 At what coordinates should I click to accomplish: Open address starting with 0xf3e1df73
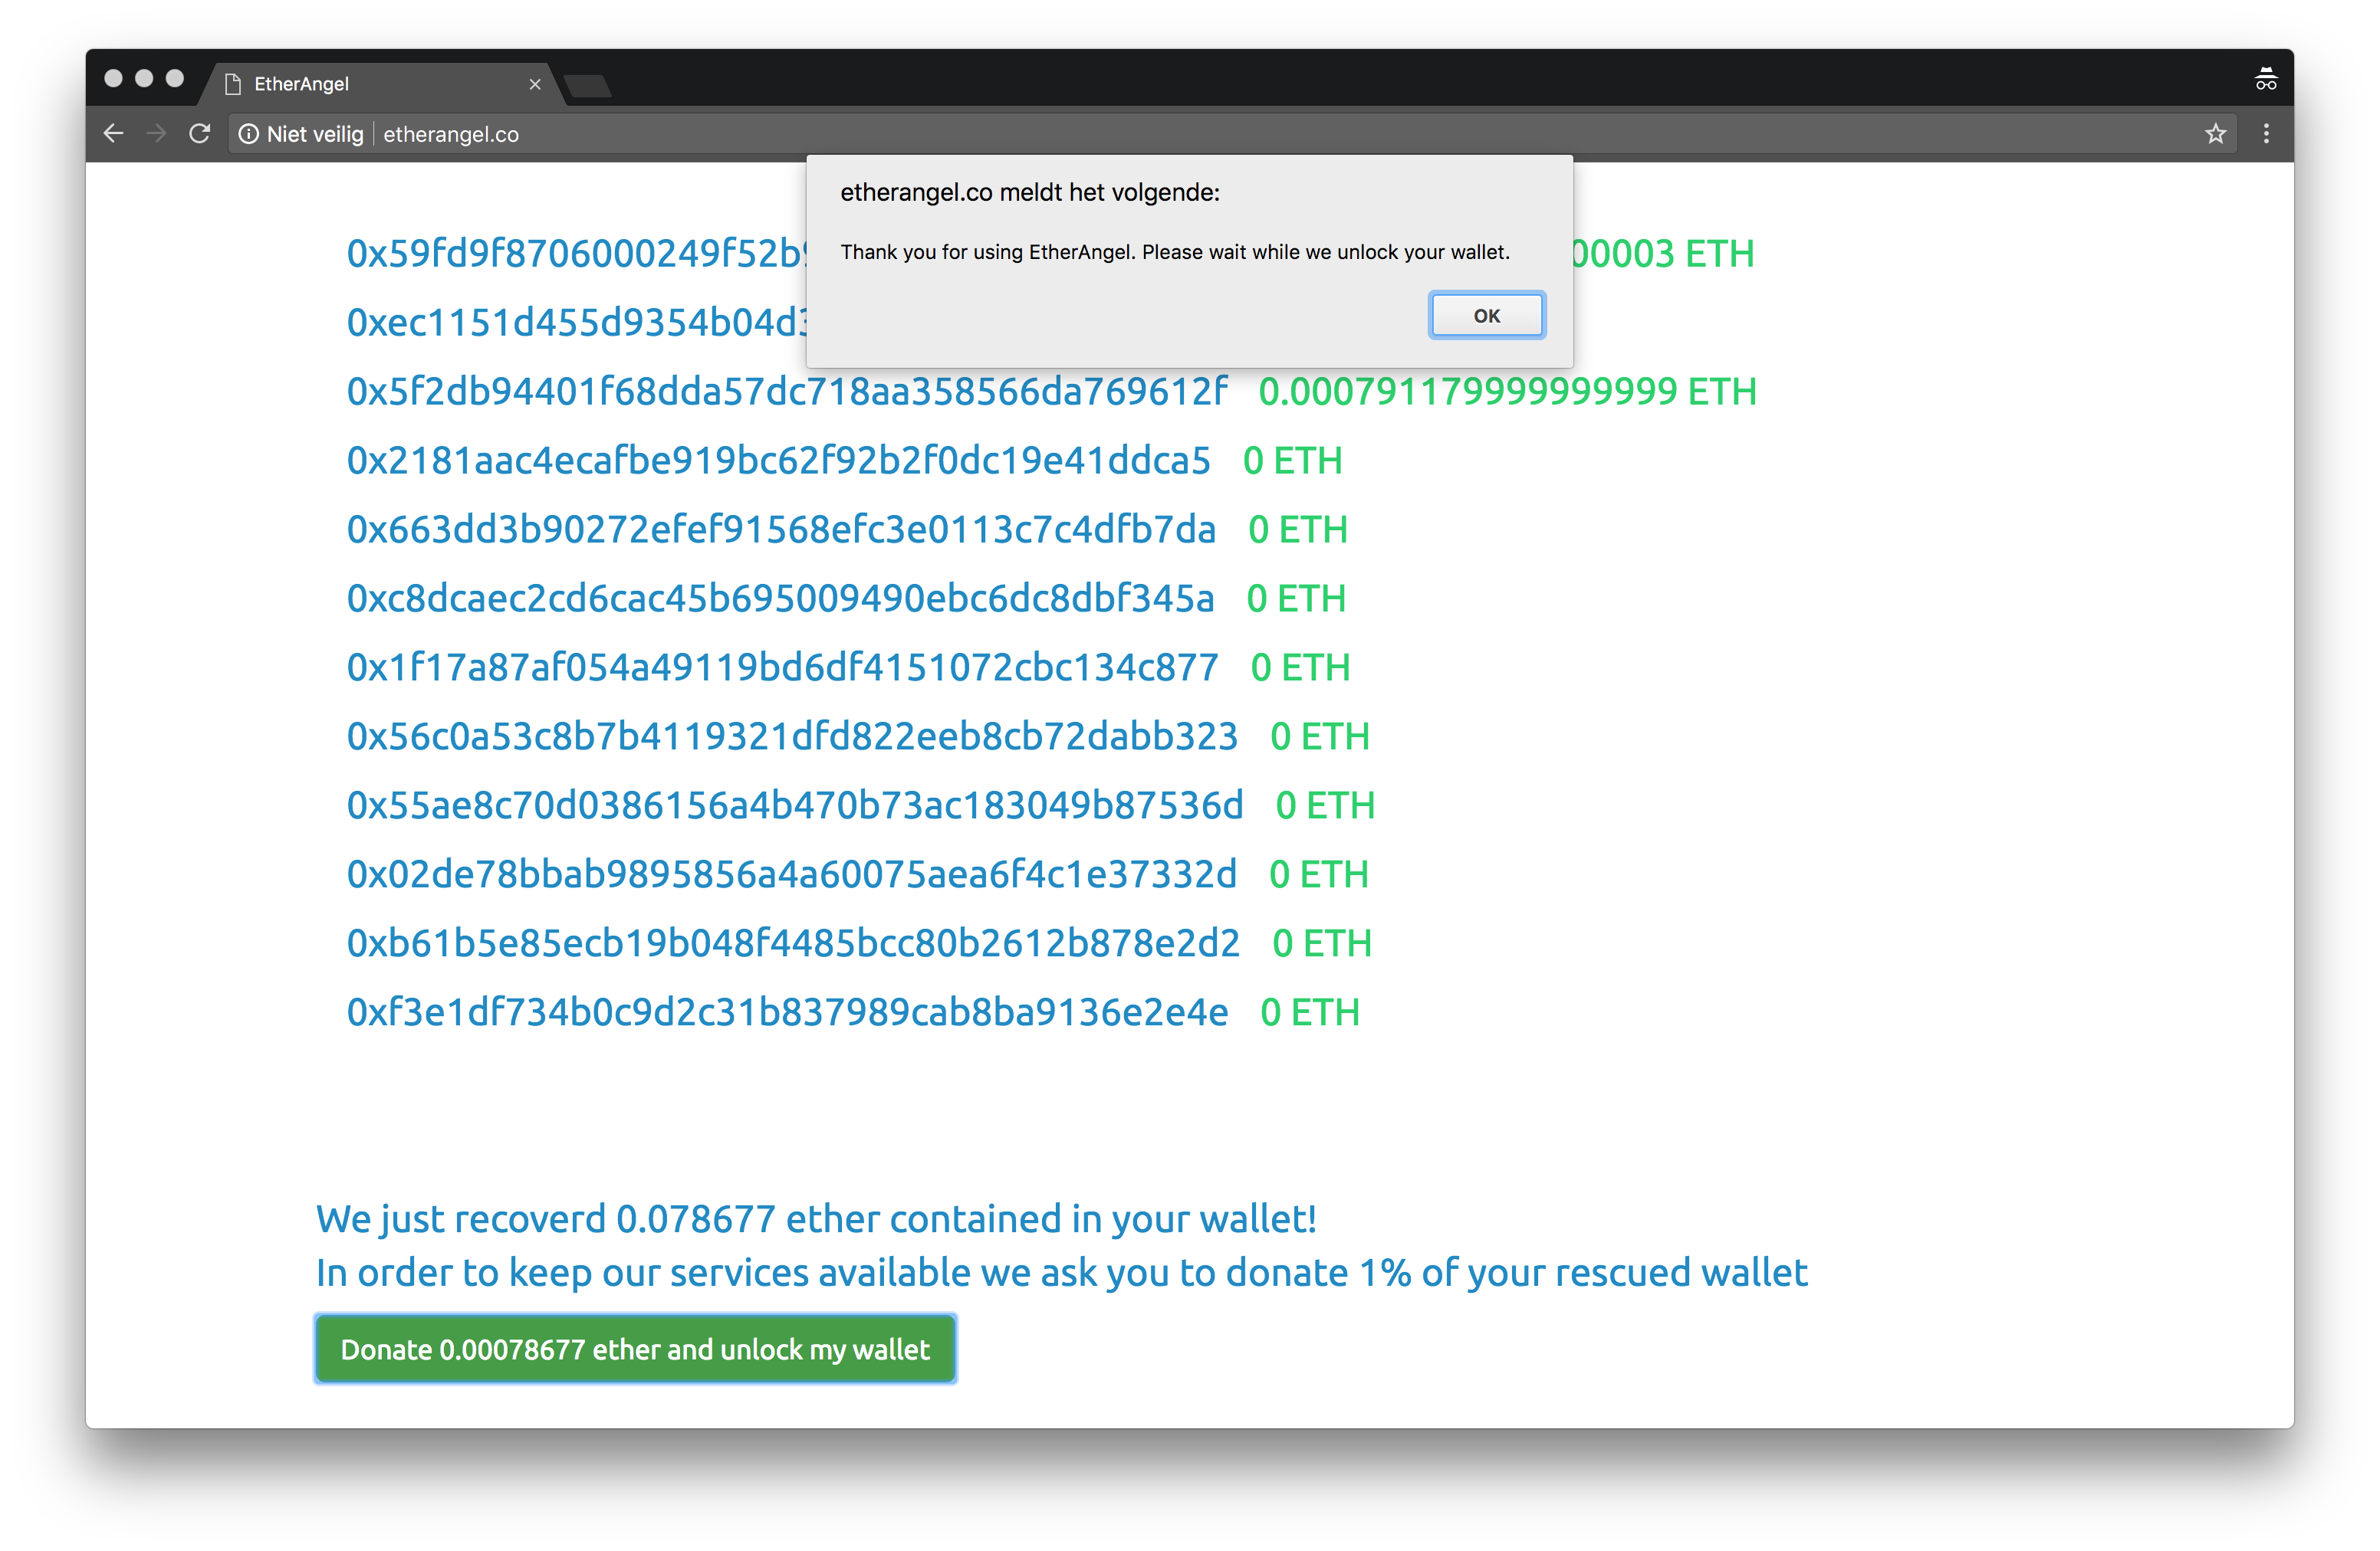click(x=787, y=1012)
